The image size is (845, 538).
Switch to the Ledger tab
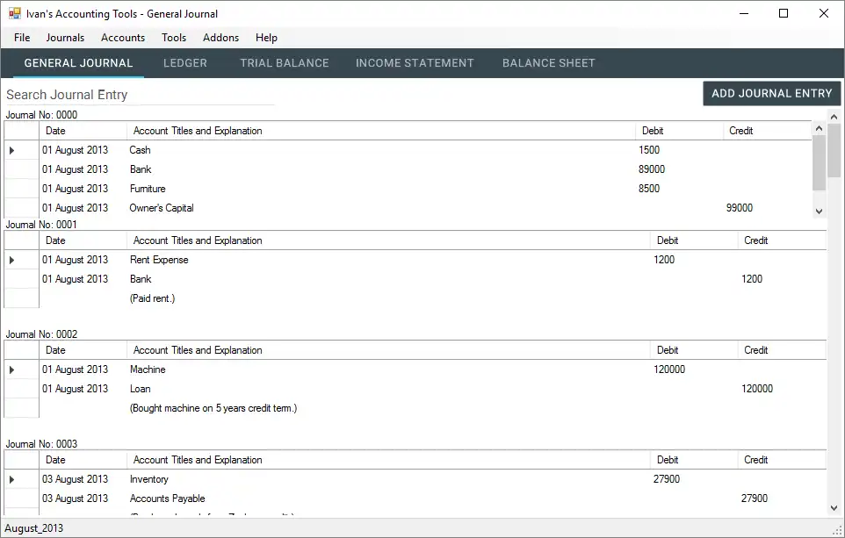coord(185,63)
